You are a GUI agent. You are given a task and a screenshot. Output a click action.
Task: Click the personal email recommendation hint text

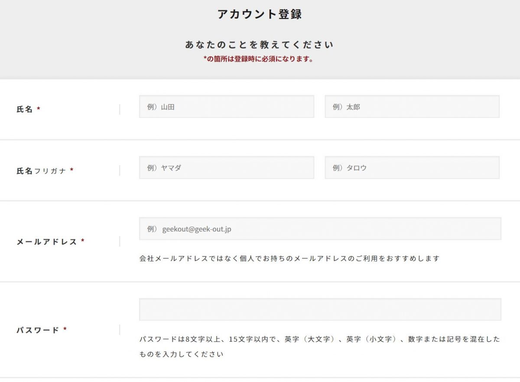click(289, 258)
